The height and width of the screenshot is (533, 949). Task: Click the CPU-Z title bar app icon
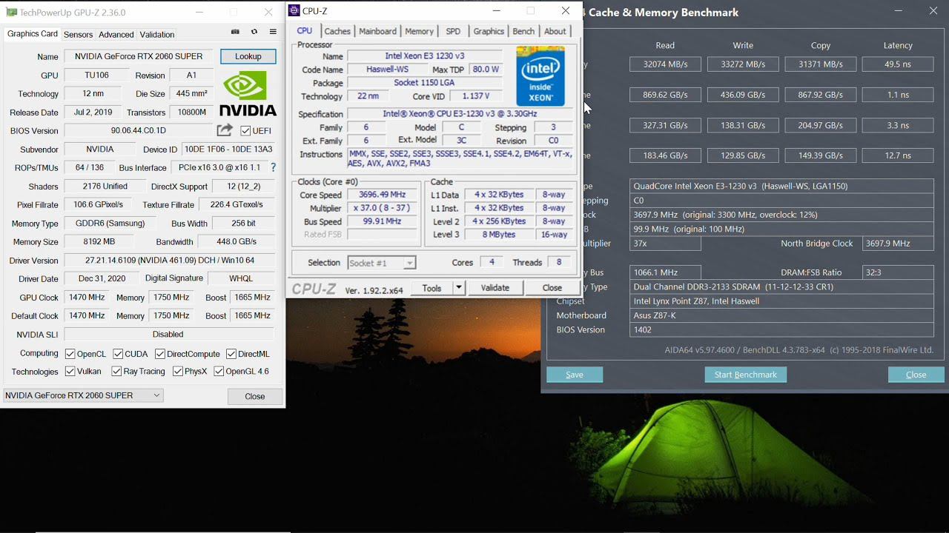tap(294, 10)
